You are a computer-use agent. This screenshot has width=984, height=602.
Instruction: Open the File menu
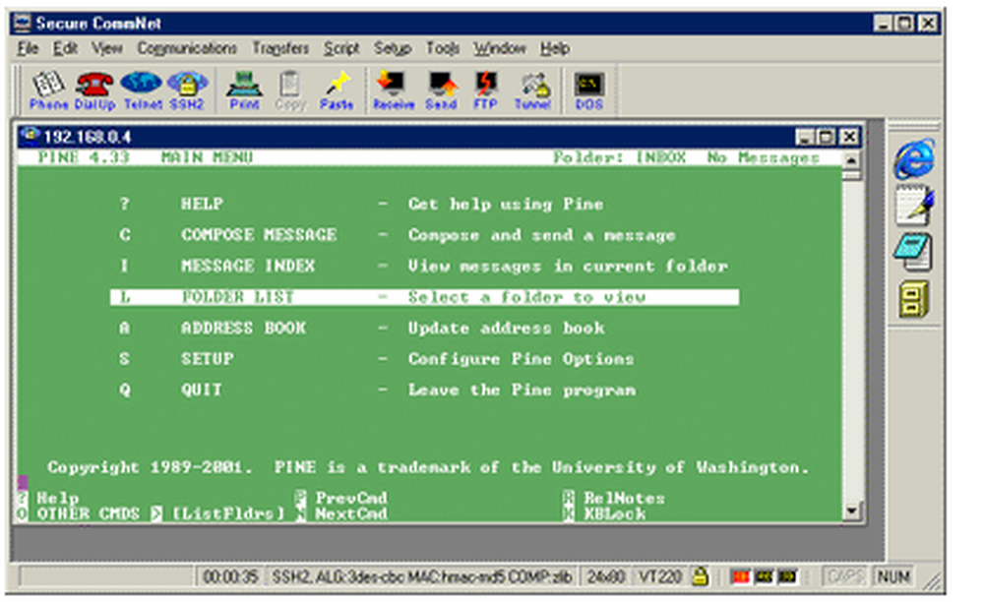28,48
